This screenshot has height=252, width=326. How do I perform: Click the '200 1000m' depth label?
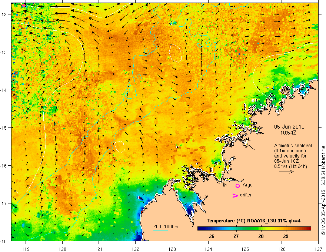point(166,227)
